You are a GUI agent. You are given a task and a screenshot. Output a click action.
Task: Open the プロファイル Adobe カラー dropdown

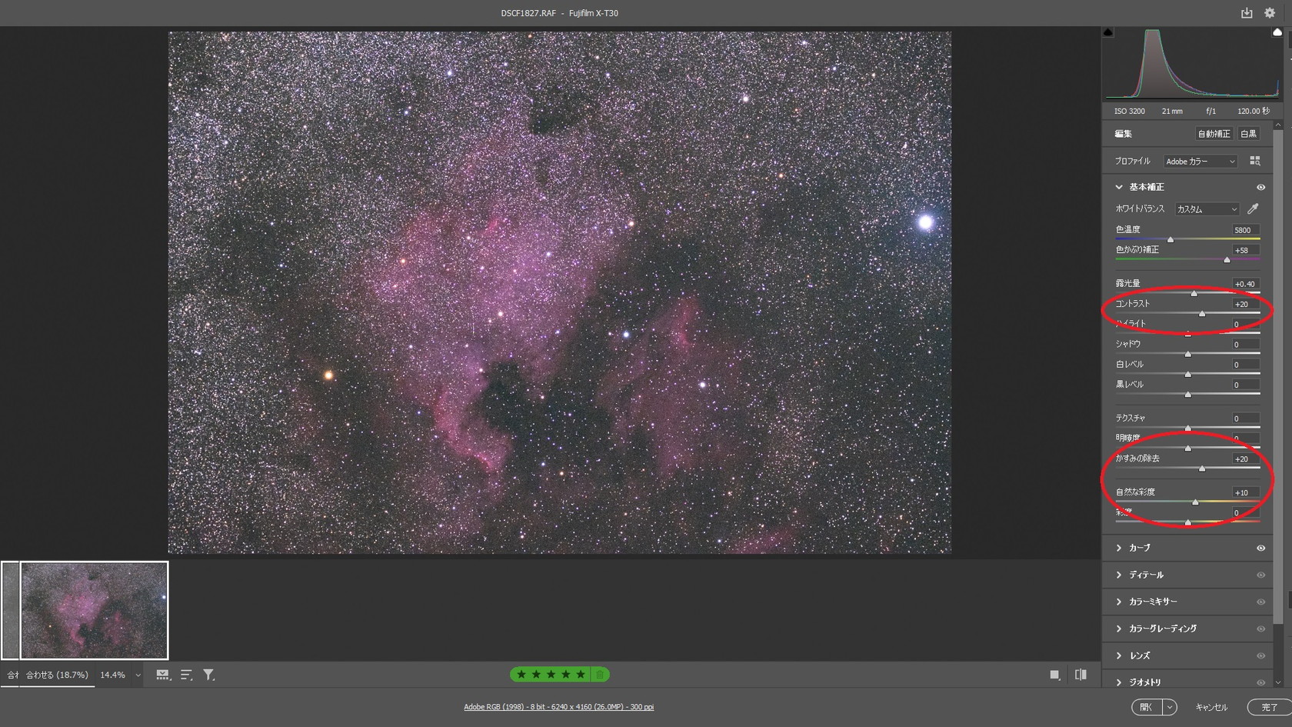point(1200,162)
